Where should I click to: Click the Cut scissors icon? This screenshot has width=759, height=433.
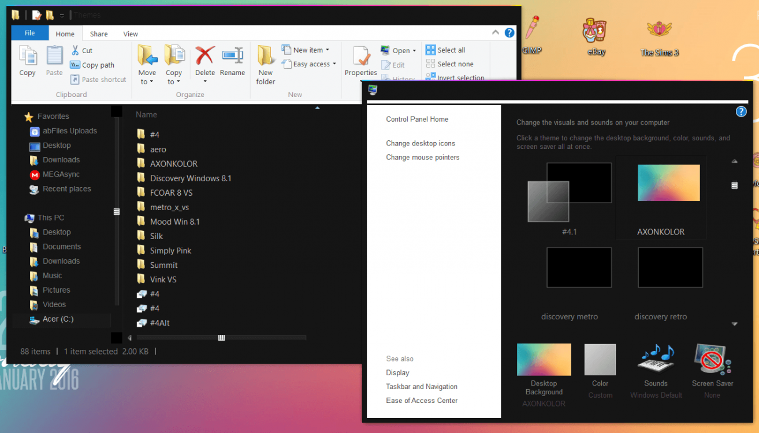point(75,51)
